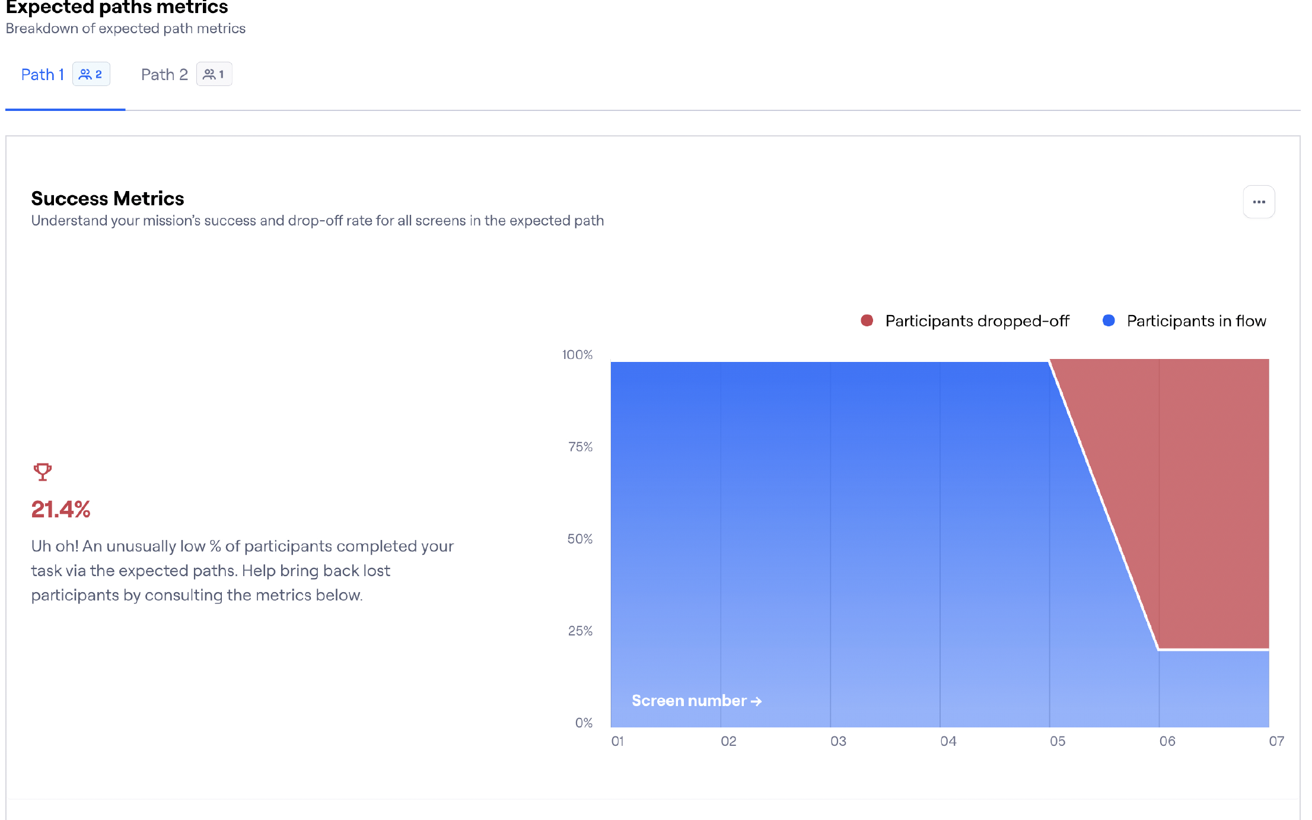Click Path 2 participants count badge
Viewport: 1312px width, 820px height.
click(214, 74)
